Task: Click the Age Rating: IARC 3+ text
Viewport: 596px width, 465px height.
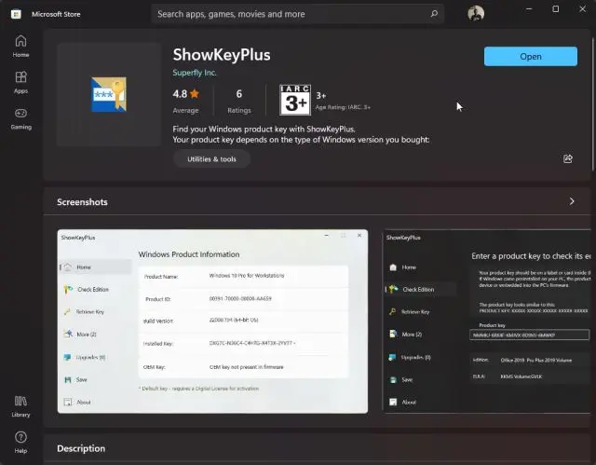Action: tap(343, 107)
